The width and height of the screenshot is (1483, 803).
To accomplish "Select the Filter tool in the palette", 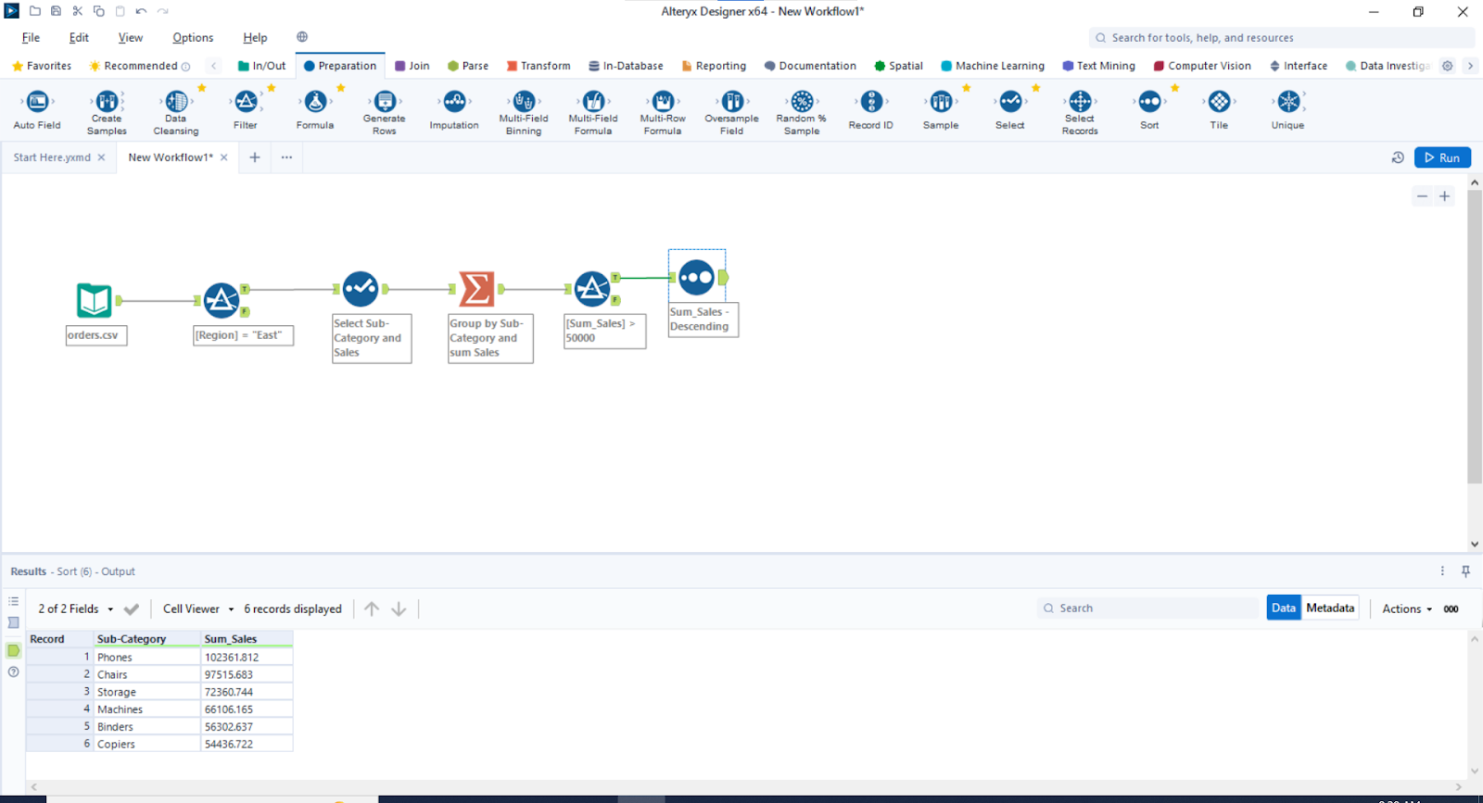I will 246,110.
